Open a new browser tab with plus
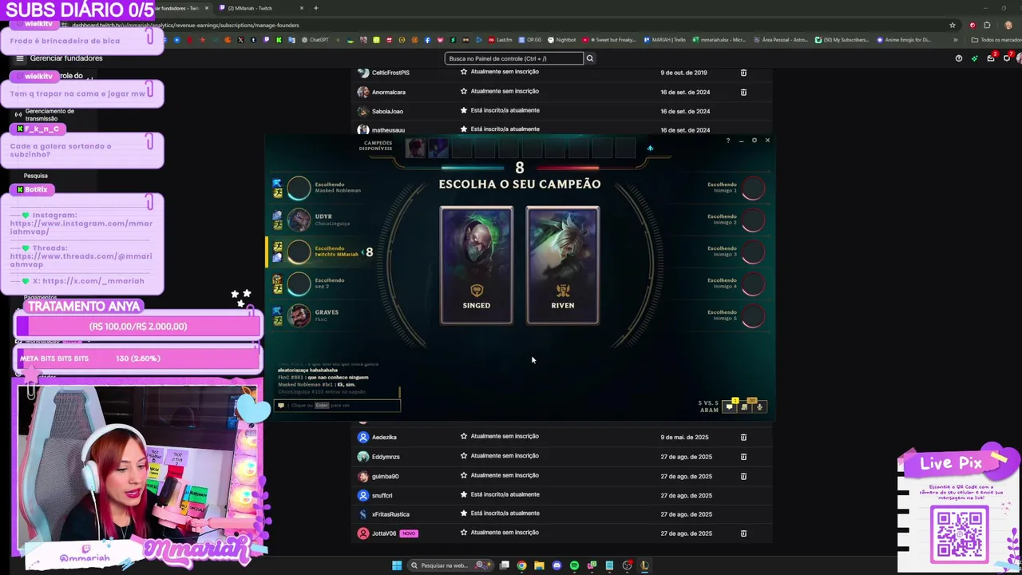1022x575 pixels. 315,8
